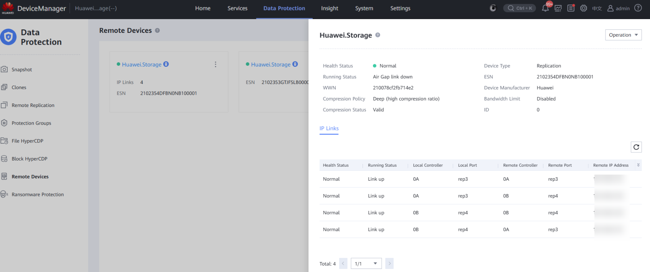Image resolution: width=650 pixels, height=272 pixels.
Task: Click the Air Gap link down status
Action: pos(393,77)
